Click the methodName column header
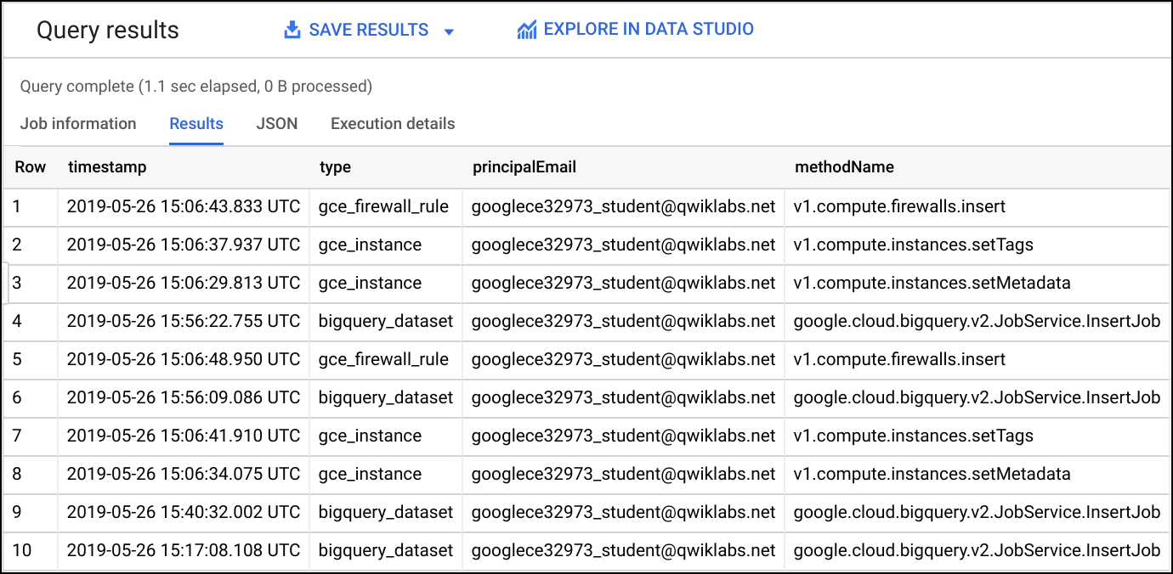The image size is (1173, 574). click(x=844, y=167)
